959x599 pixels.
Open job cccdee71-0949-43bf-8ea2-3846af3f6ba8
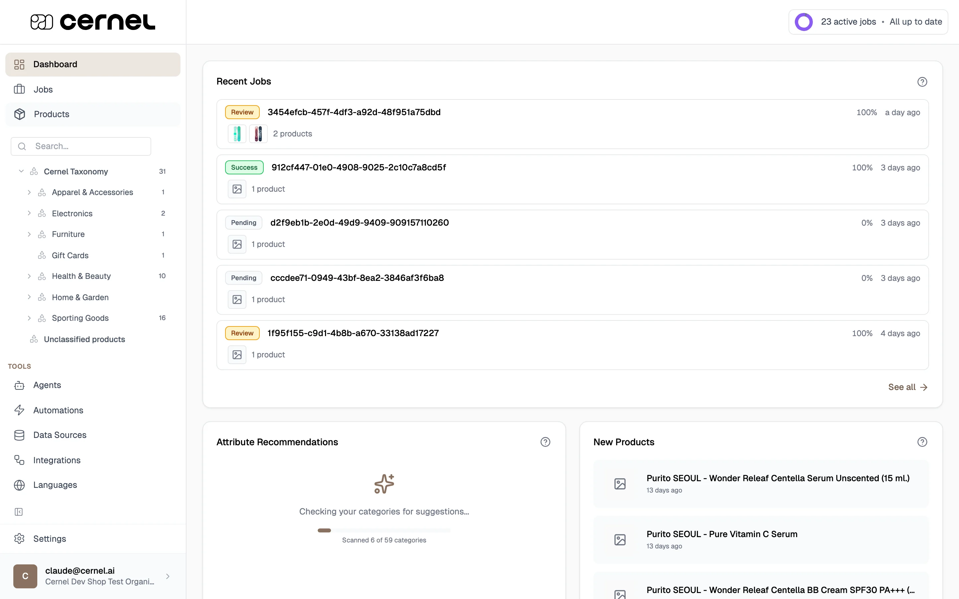[572, 290]
